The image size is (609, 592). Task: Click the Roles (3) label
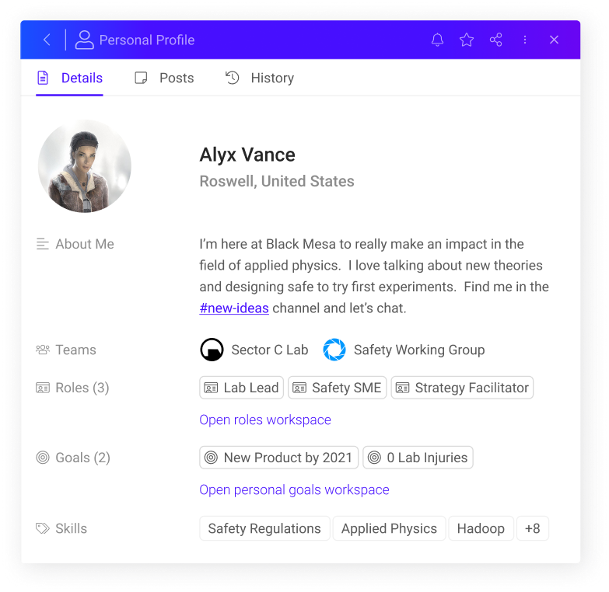[x=82, y=388]
